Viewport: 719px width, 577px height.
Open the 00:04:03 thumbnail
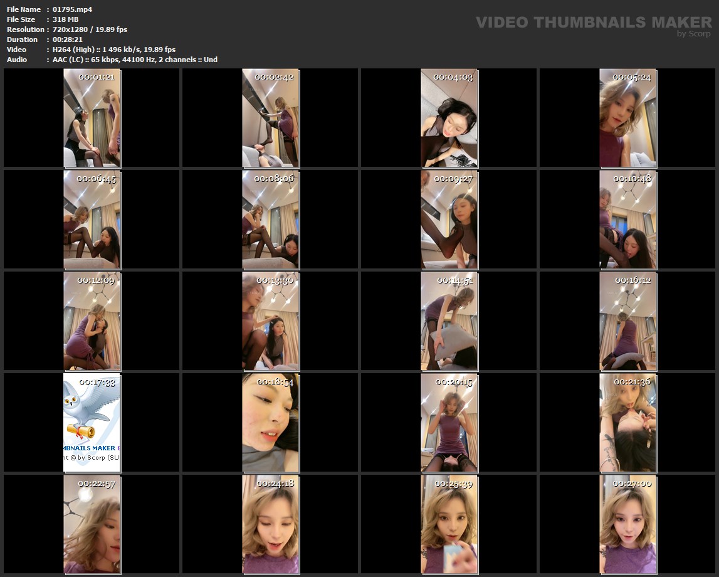click(x=449, y=118)
